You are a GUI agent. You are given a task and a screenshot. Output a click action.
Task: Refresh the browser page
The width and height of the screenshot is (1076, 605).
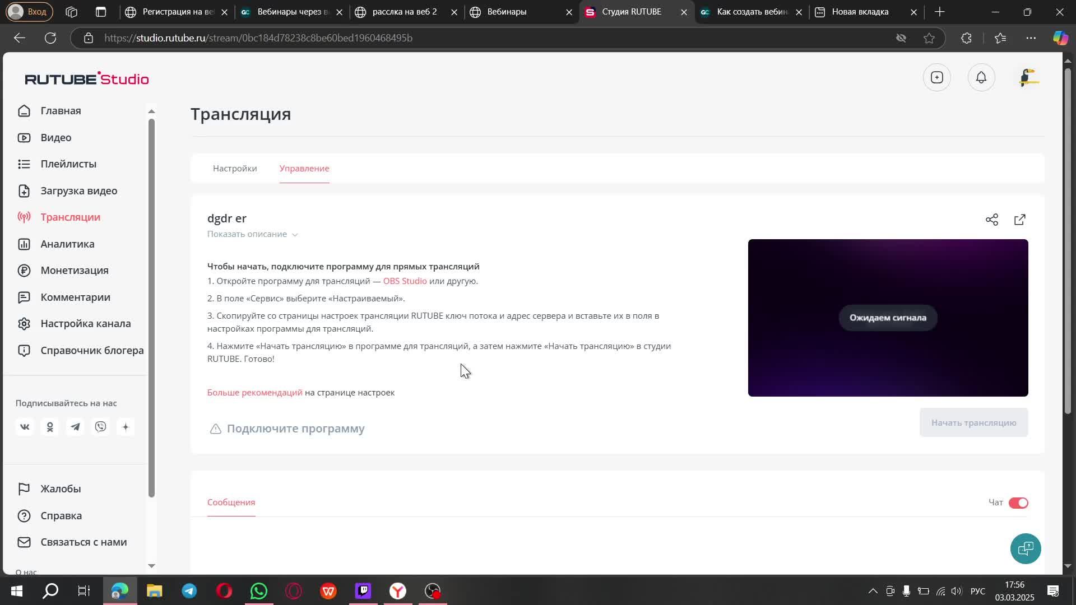(50, 38)
